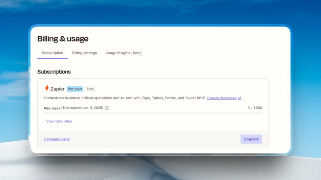Image resolution: width=321 pixels, height=180 pixels.
Task: Switch to Billing settings tab
Action: point(84,53)
